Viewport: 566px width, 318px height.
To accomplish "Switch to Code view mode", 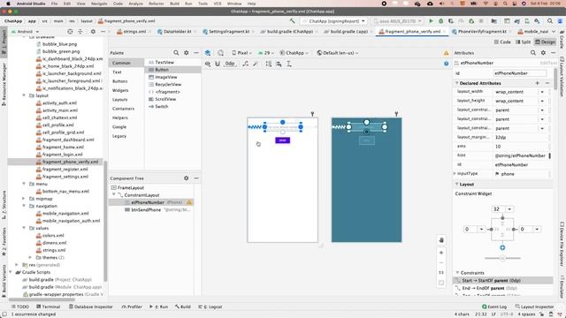I will (x=502, y=42).
